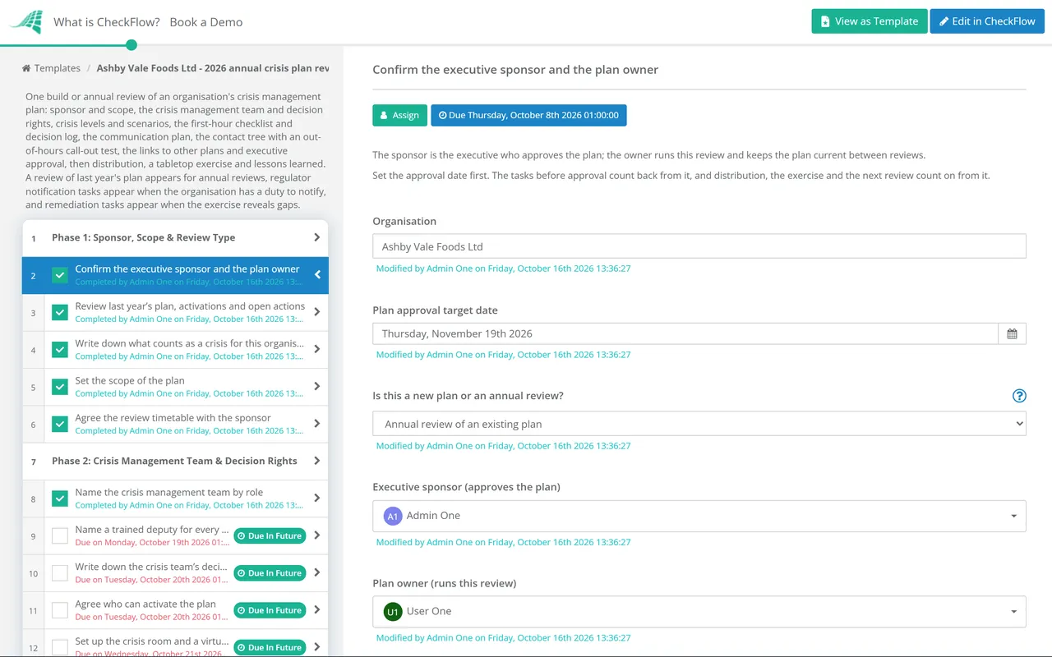Select Phase 1: Sponsor, Scope & Review Type heading

pyautogui.click(x=175, y=237)
